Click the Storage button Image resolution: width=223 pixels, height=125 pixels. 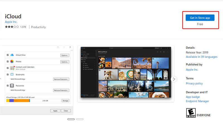pos(66,101)
